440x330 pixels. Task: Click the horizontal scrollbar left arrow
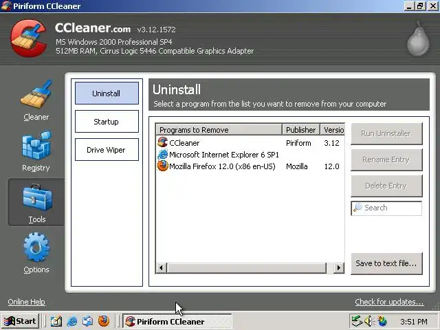tap(161, 267)
